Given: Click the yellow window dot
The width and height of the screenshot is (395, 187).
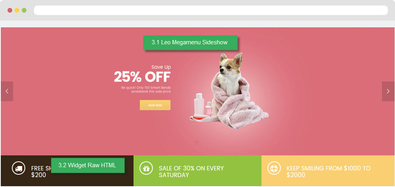Looking at the screenshot, I should click(x=17, y=10).
